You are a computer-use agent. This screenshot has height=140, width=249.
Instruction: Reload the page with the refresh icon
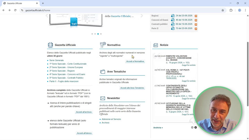(15, 10)
